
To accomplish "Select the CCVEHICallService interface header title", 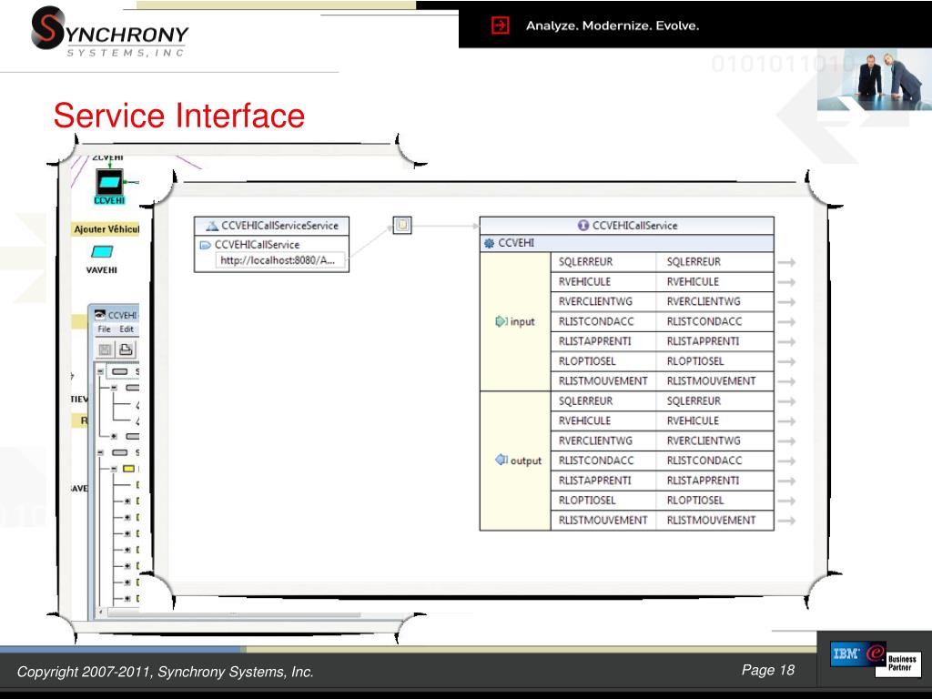I will coord(634,226).
